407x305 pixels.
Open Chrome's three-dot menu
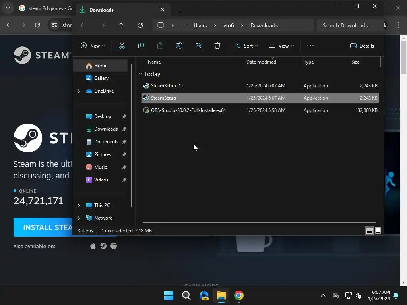[x=398, y=25]
